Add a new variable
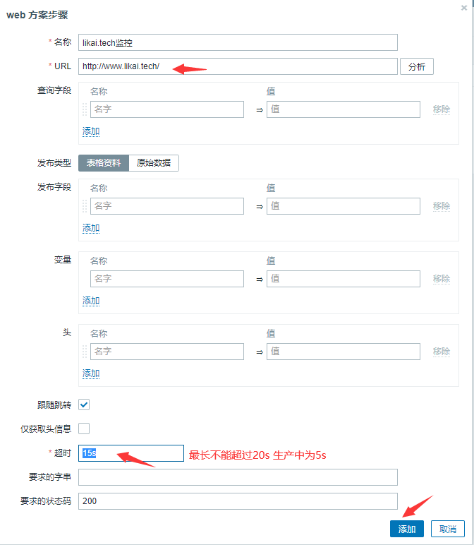Image resolution: width=474 pixels, height=545 pixels. point(91,301)
